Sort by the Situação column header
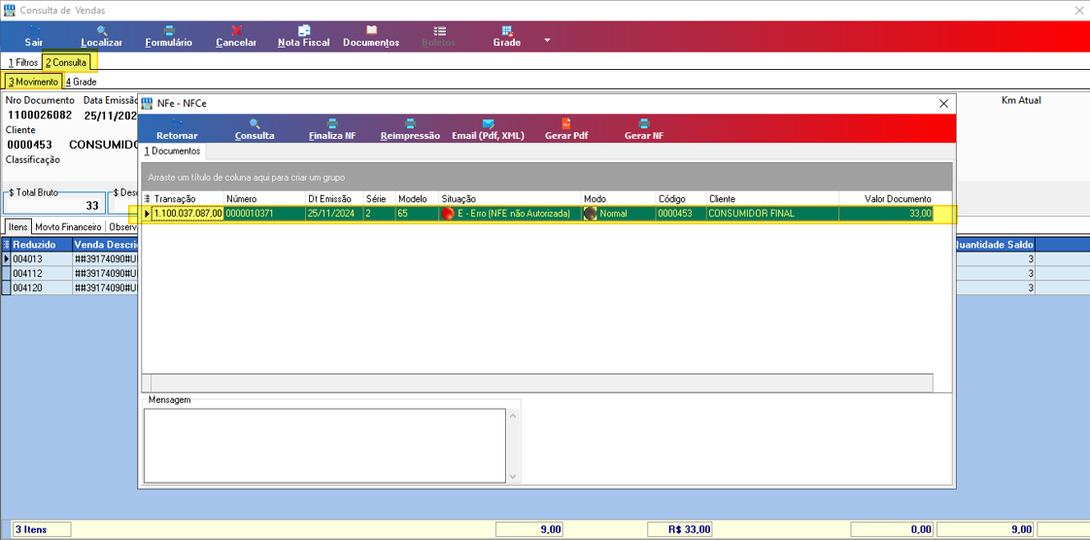This screenshot has height=540, width=1090. [x=510, y=199]
